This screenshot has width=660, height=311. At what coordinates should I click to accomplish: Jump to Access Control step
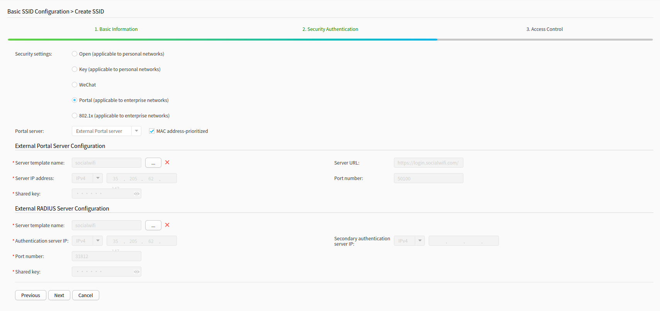(x=545, y=29)
